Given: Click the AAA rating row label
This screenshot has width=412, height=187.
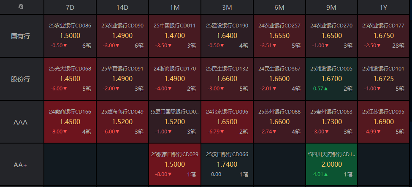Looking at the screenshot, I should tap(21, 122).
